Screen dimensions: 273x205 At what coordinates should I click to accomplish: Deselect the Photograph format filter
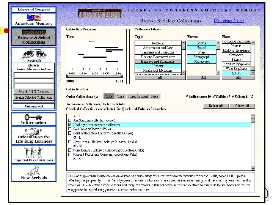202,57
